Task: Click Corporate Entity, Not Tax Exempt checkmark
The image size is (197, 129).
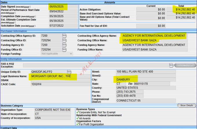Action: tap(78, 112)
